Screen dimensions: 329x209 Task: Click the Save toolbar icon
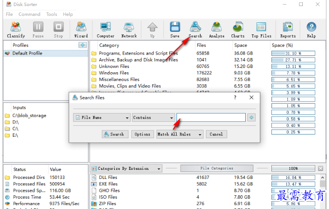point(175,30)
